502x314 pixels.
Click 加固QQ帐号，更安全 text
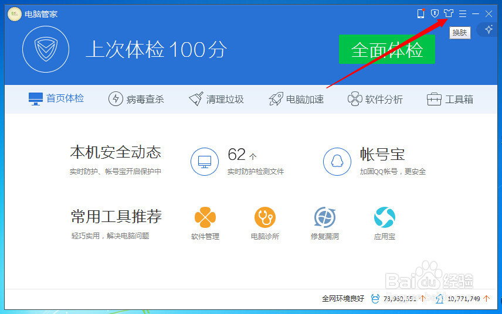393,172
